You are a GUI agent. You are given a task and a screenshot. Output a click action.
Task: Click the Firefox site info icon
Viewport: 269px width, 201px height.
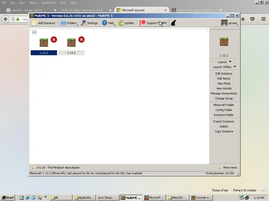point(13,19)
